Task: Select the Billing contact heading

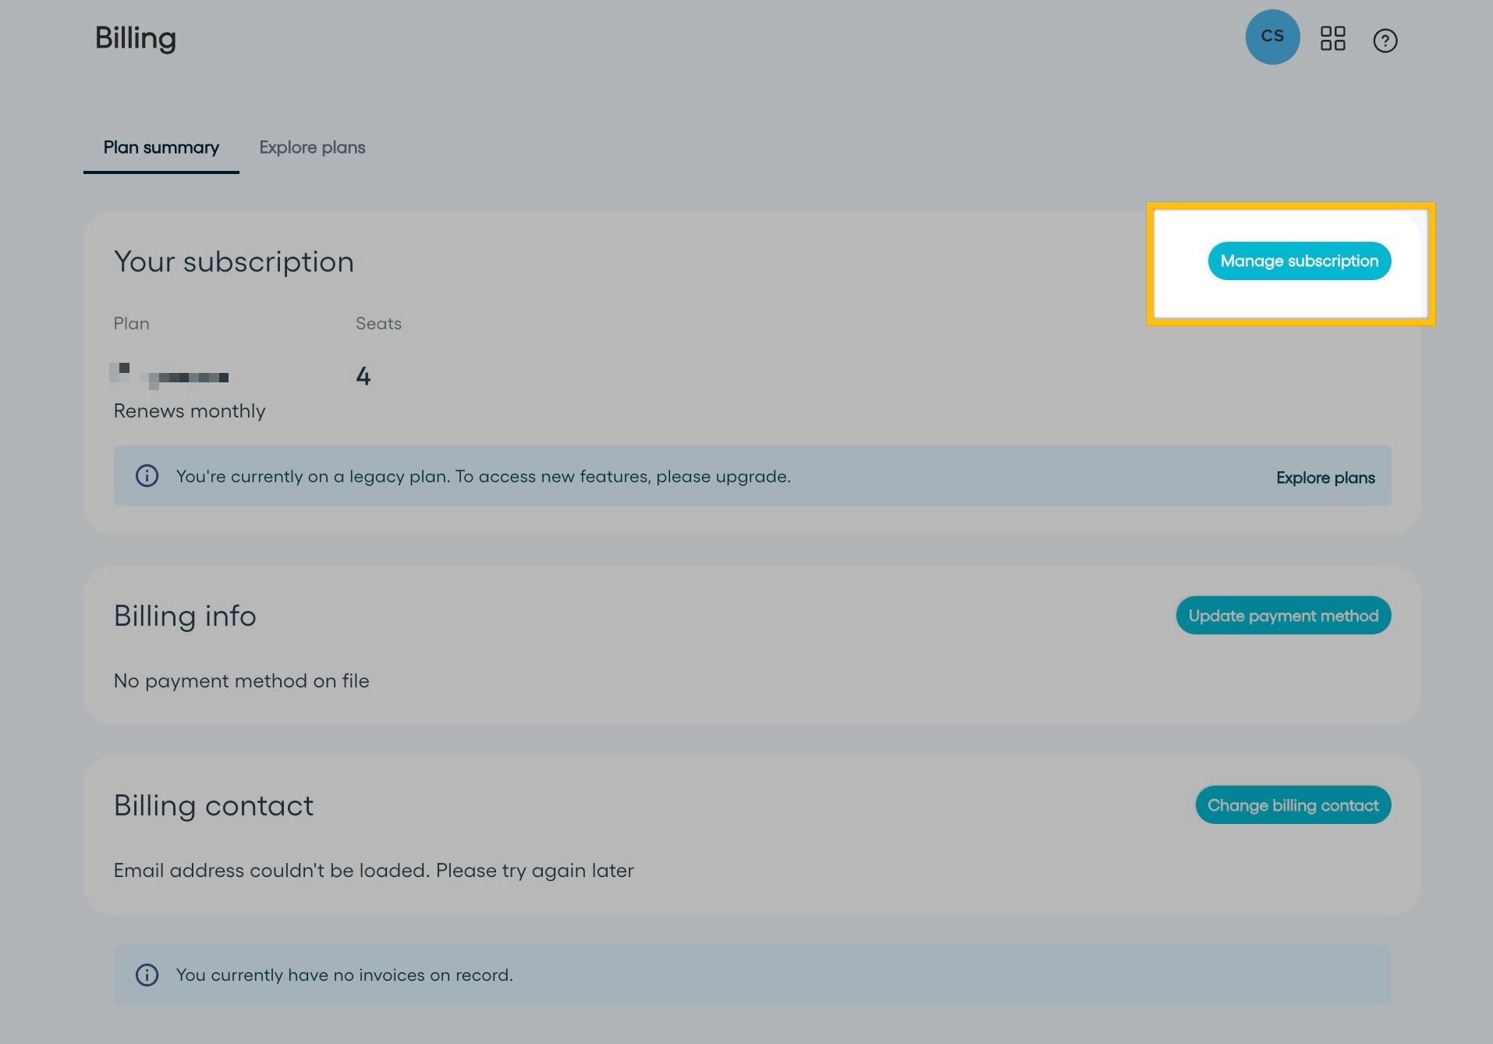Action: click(214, 806)
